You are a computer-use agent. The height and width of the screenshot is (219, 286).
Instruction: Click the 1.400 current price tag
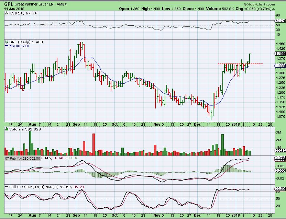click(x=280, y=54)
